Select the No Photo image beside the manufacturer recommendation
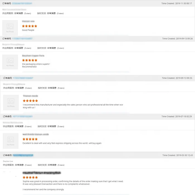 11,103
